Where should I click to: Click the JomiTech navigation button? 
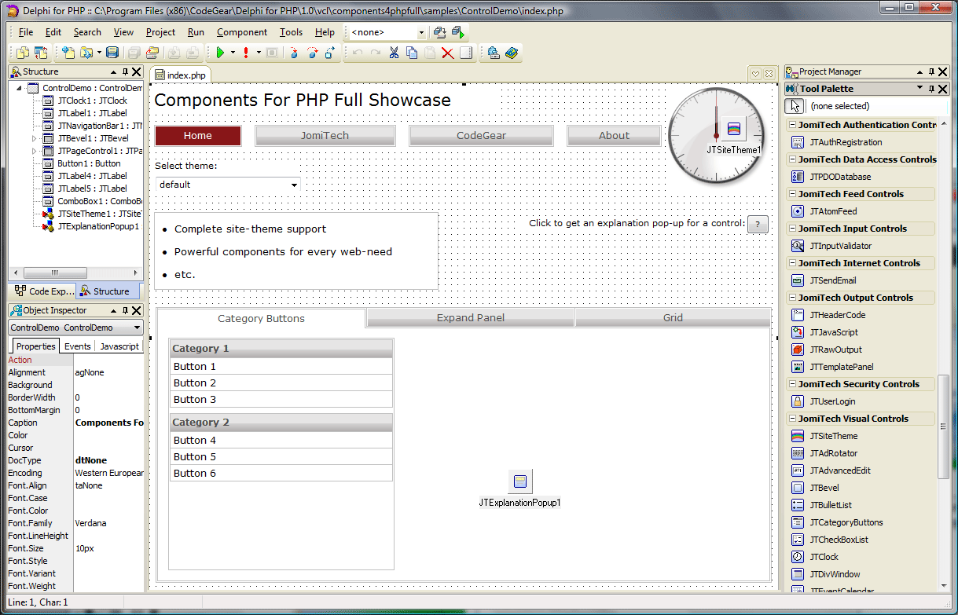(x=325, y=136)
